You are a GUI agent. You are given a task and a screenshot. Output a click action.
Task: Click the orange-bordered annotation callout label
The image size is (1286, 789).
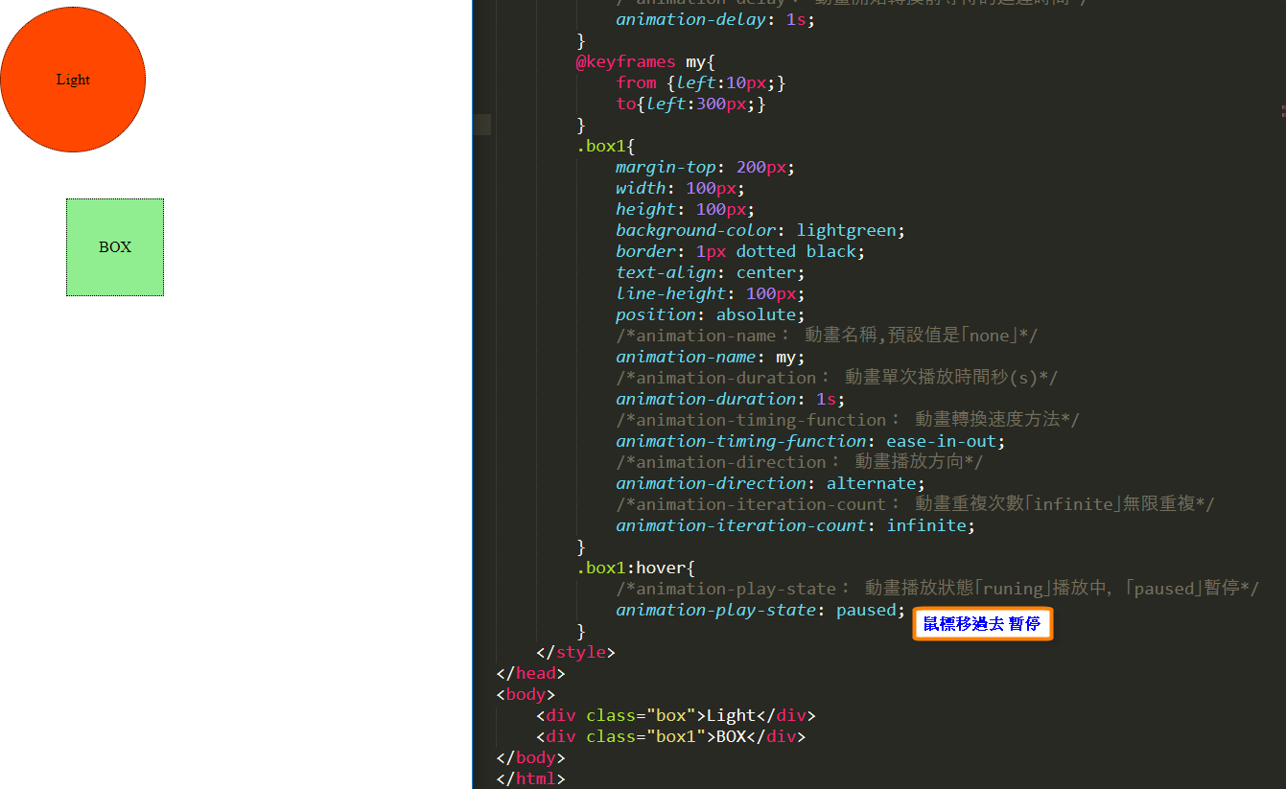[x=982, y=624]
